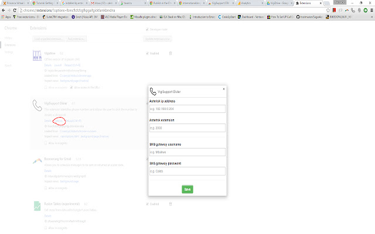Toggle Allow access to file URLs checkbox
This screenshot has width=375, height=234.
[71, 87]
